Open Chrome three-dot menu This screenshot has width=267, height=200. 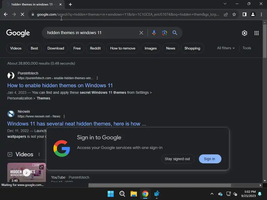[261, 15]
